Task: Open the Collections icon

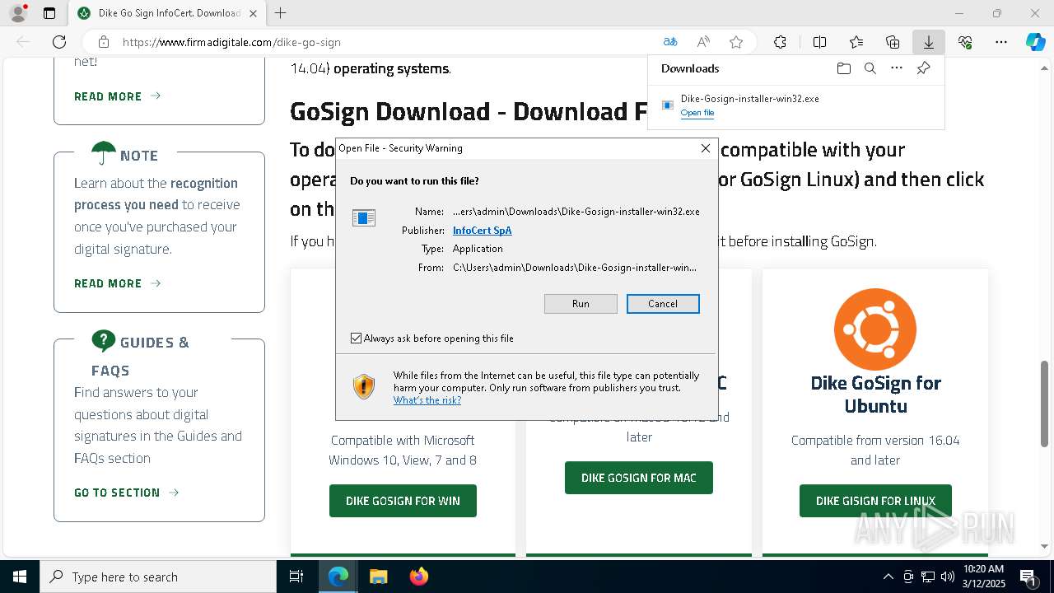Action: pos(893,42)
